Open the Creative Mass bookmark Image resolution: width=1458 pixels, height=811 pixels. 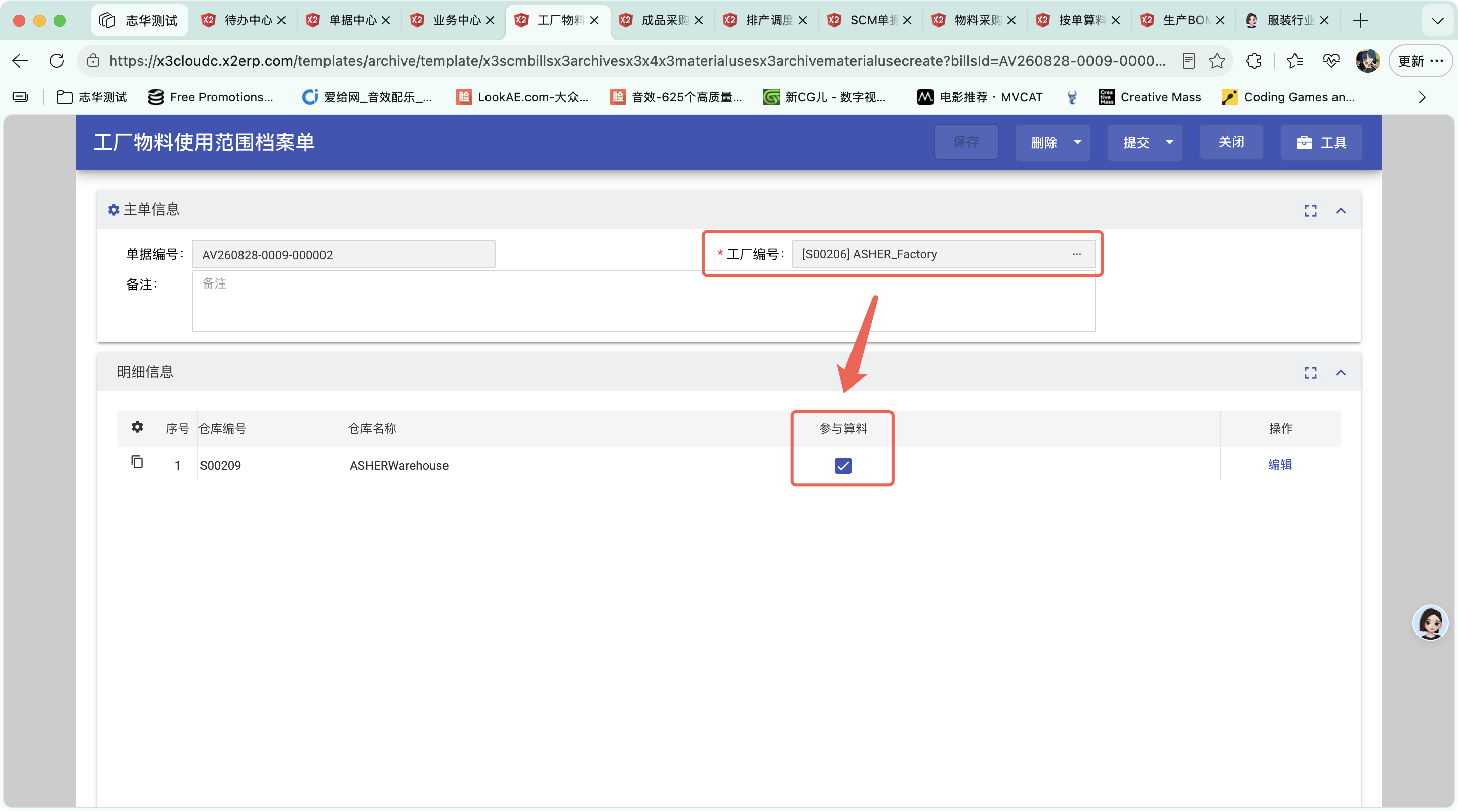pos(1149,97)
